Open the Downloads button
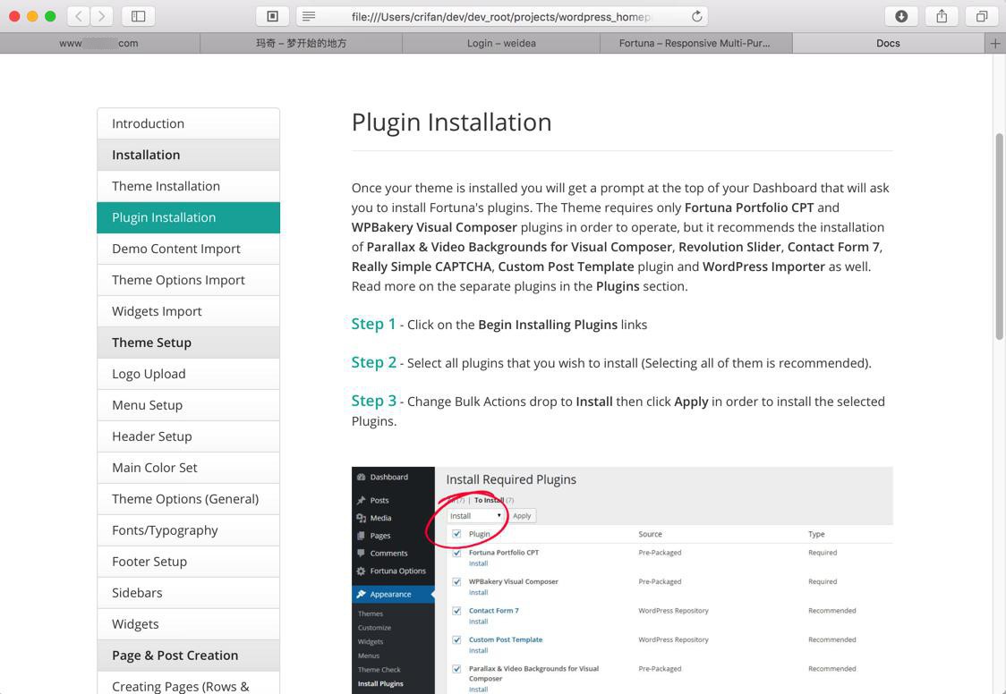 pos(901,16)
